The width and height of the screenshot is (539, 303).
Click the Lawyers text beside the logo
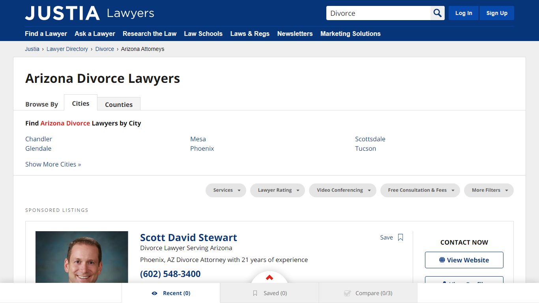pyautogui.click(x=131, y=13)
